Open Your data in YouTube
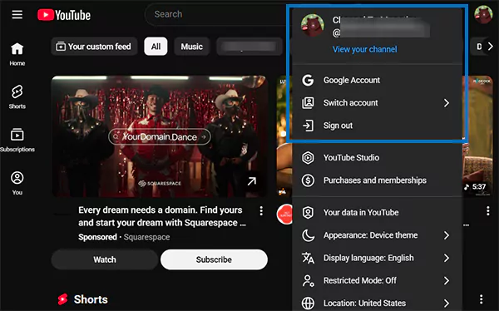The height and width of the screenshot is (311, 499). (x=377, y=212)
